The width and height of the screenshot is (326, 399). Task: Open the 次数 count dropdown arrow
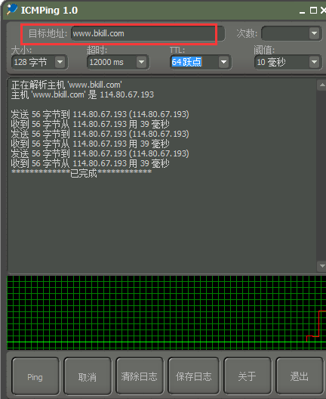[x=314, y=33]
